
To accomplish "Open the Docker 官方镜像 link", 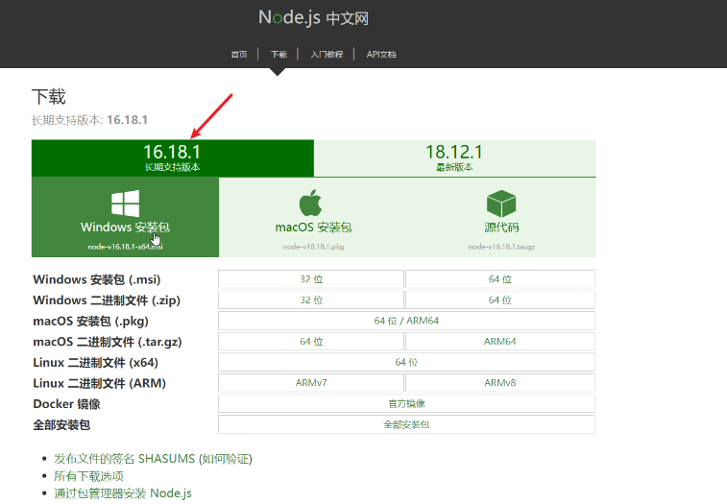I will pos(406,404).
